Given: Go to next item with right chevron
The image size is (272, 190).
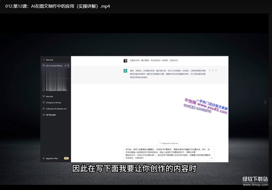Looking at the screenshot, I should point(265,102).
